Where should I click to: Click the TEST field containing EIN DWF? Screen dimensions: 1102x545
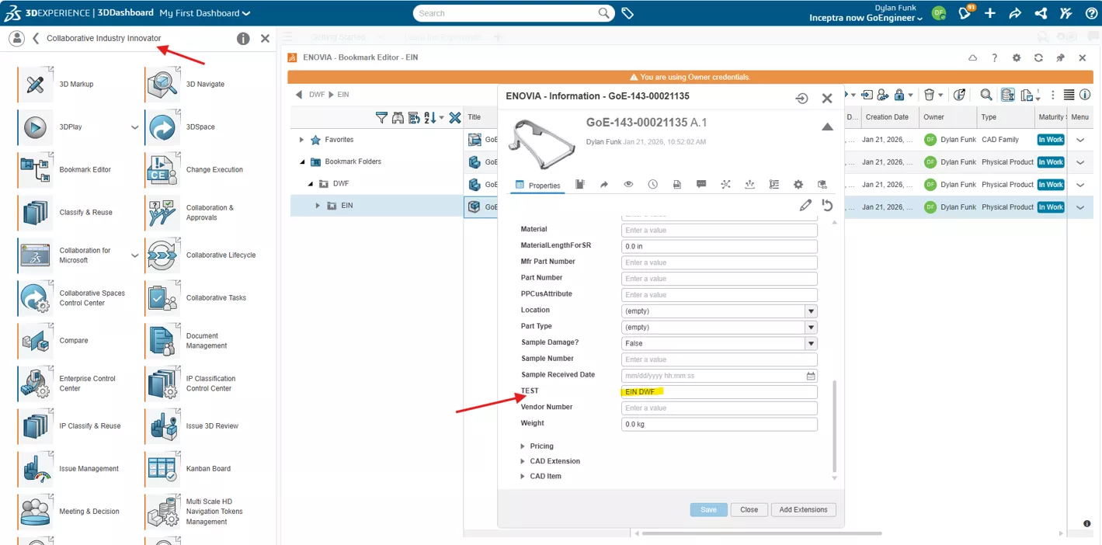pos(719,392)
